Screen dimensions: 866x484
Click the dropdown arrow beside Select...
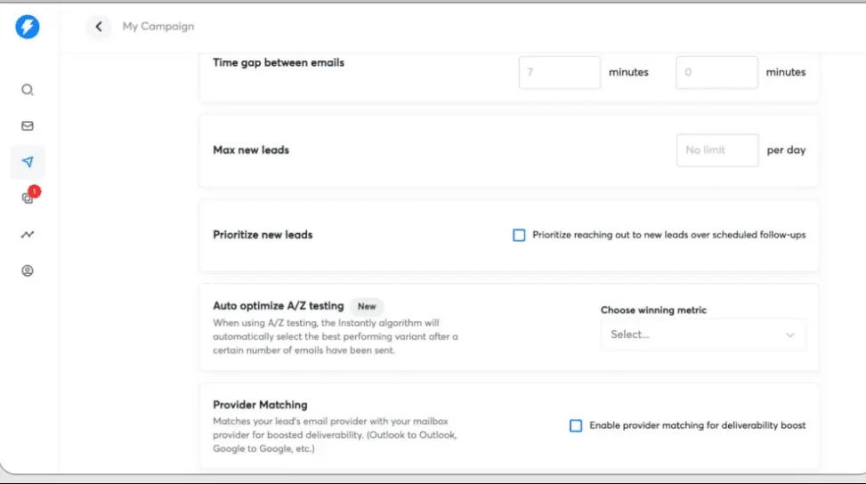coord(790,335)
